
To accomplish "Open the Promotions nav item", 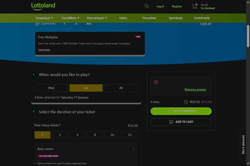I will [149, 18].
